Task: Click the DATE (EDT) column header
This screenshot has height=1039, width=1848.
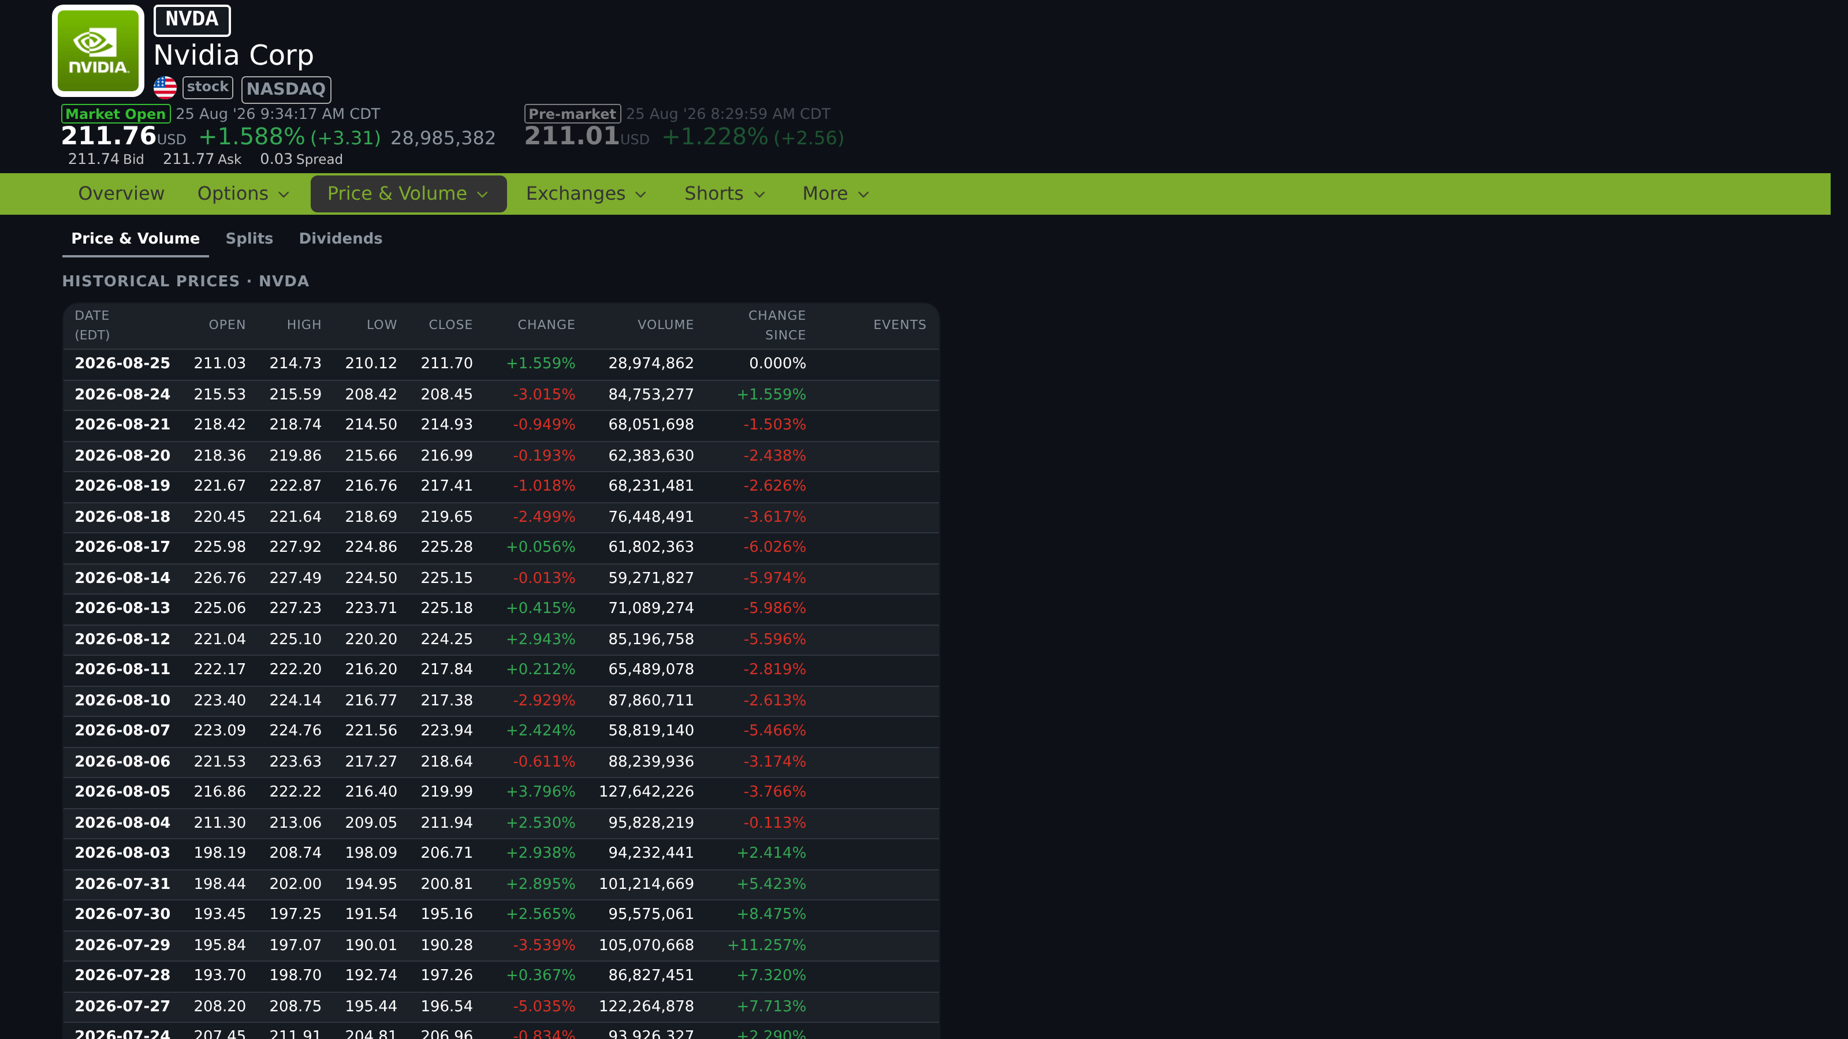Action: coord(92,325)
